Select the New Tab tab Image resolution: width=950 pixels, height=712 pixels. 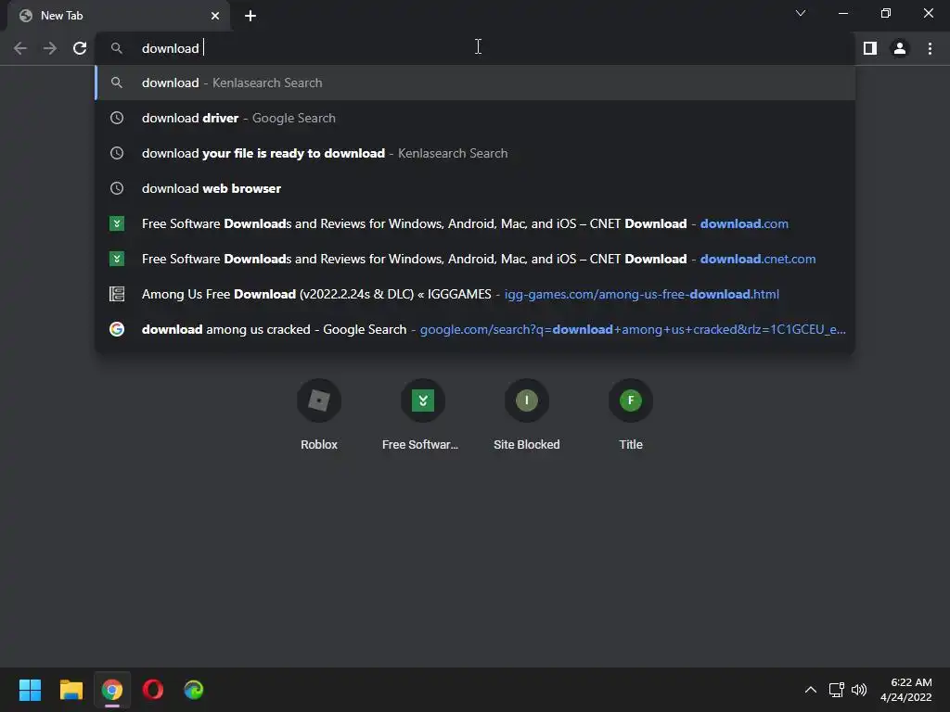(119, 16)
